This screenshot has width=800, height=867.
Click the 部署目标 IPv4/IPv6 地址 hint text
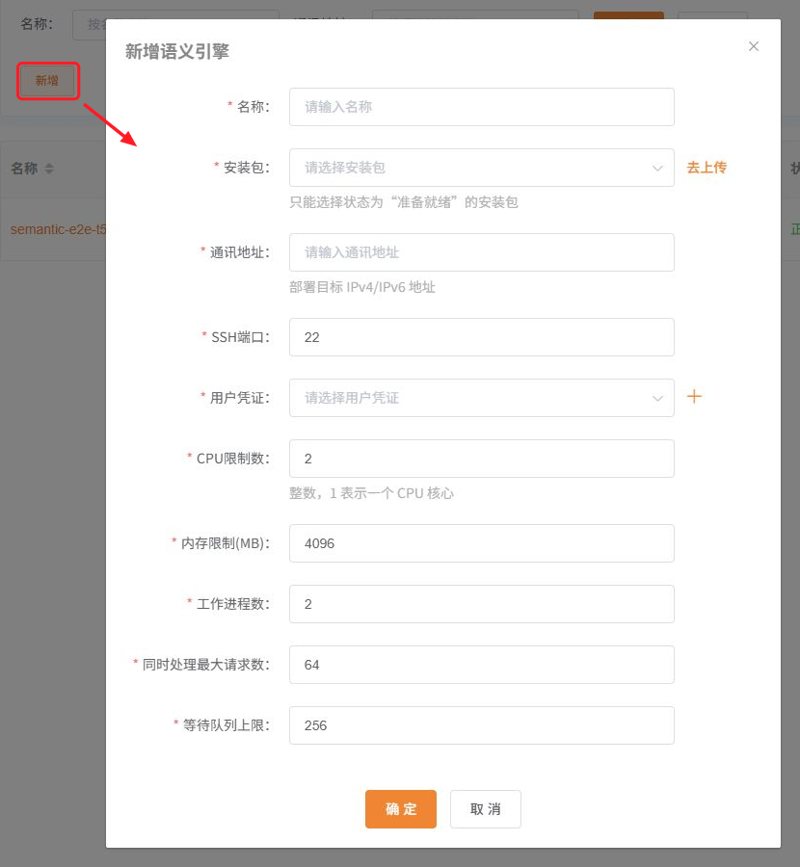coord(362,287)
